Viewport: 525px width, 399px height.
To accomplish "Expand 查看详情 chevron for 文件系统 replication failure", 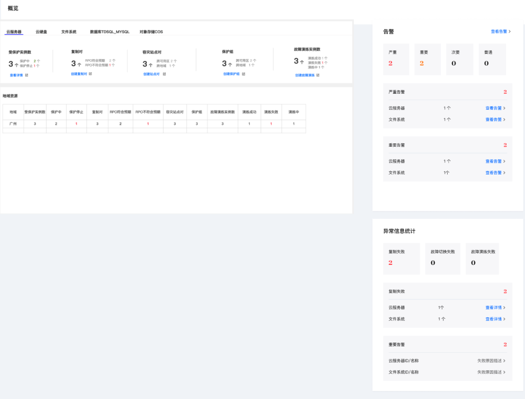I will point(505,319).
